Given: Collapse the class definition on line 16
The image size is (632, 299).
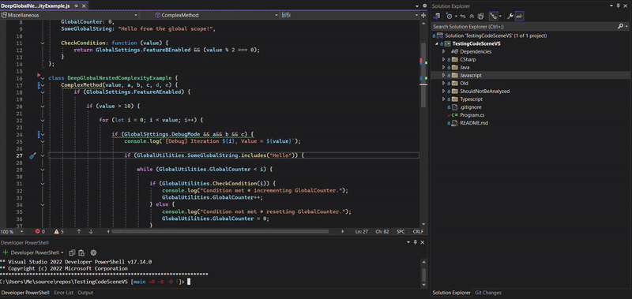Looking at the screenshot, I should tap(43, 78).
